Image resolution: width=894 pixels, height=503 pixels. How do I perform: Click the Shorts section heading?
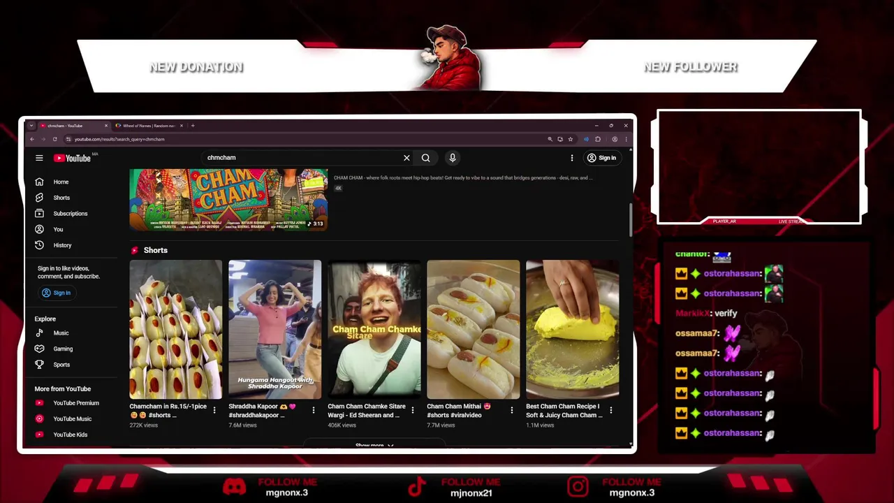click(156, 250)
